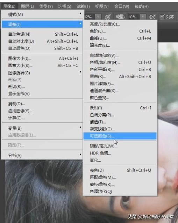The width and height of the screenshot is (178, 223).
Task: Select 曲线(U)... adjustment
Action: (120, 38)
